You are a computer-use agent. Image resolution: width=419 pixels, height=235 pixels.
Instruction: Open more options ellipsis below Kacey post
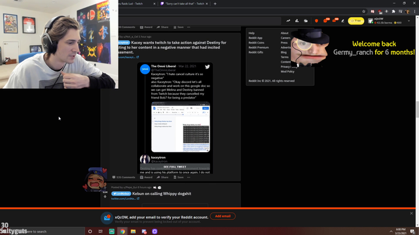(x=189, y=177)
